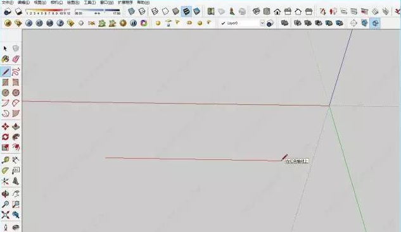Image resolution: width=401 pixels, height=232 pixels.
Task: Adjust the shadow time-of-day slider
Action: (x=98, y=12)
